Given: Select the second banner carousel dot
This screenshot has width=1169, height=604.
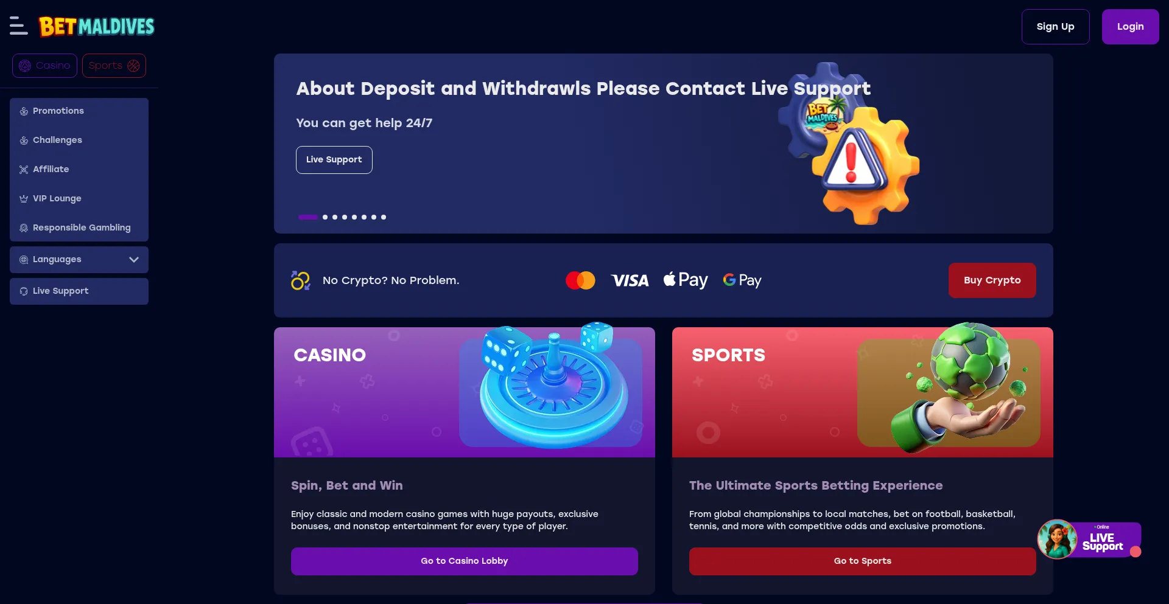Looking at the screenshot, I should point(325,217).
